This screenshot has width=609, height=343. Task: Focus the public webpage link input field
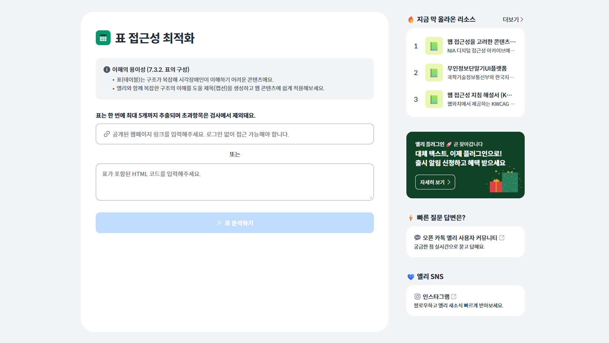pyautogui.click(x=235, y=134)
